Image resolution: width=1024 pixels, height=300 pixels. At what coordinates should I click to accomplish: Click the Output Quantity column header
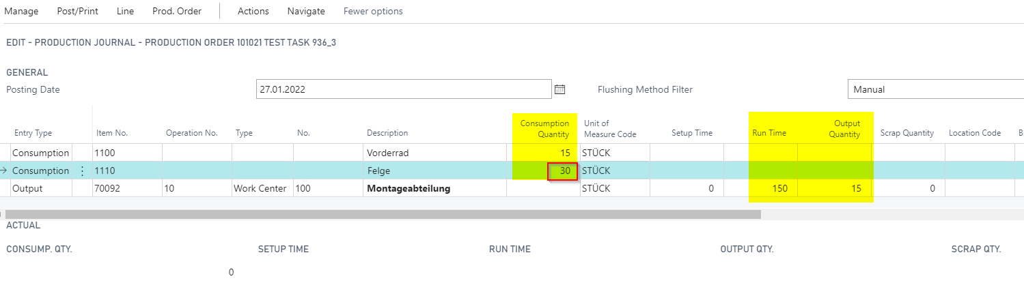coord(844,128)
